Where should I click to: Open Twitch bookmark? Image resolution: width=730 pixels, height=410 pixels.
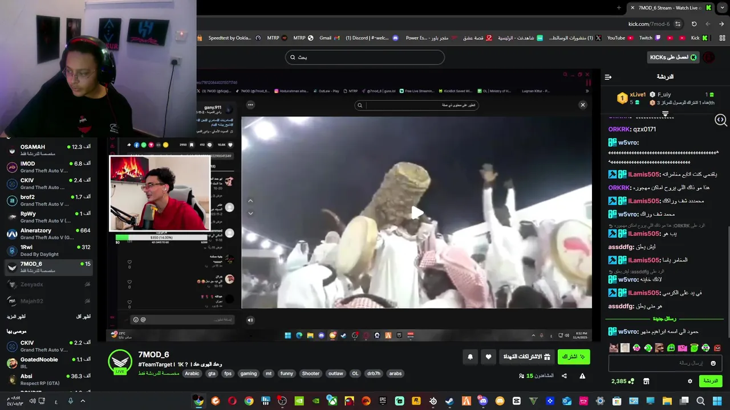click(650, 38)
